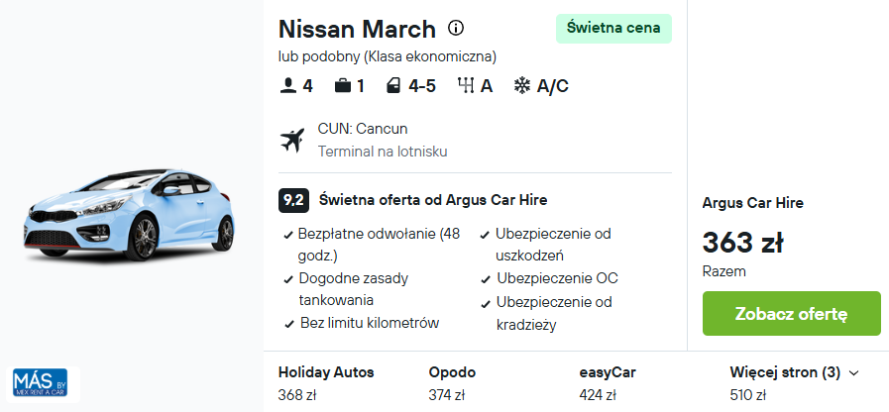889x412 pixels.
Task: Click the 9,2 rating badge
Action: (x=293, y=201)
